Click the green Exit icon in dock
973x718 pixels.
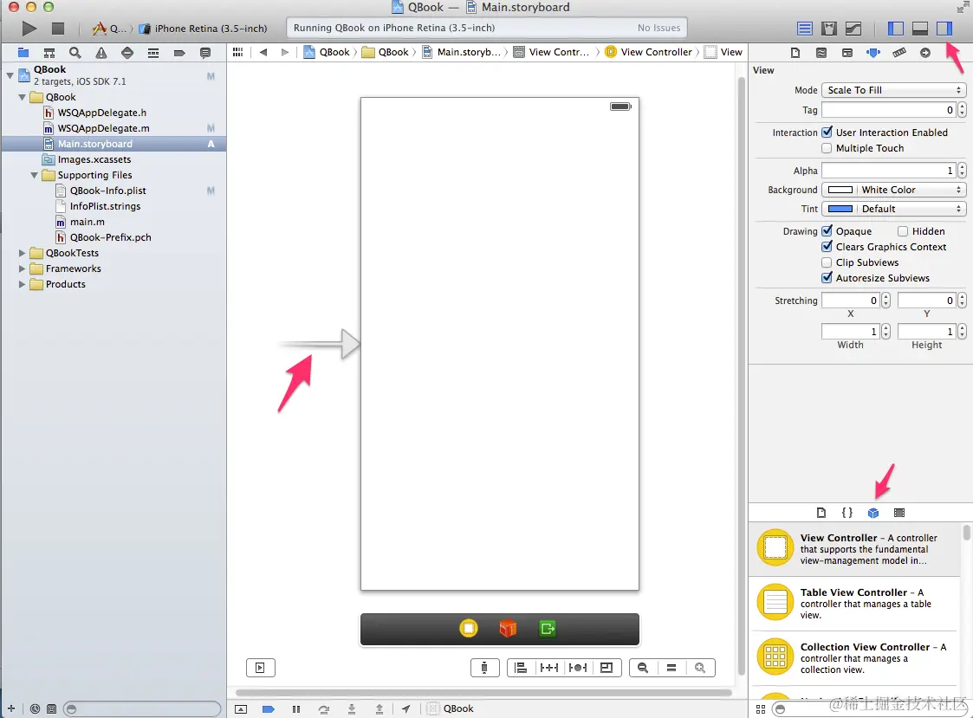click(x=548, y=629)
